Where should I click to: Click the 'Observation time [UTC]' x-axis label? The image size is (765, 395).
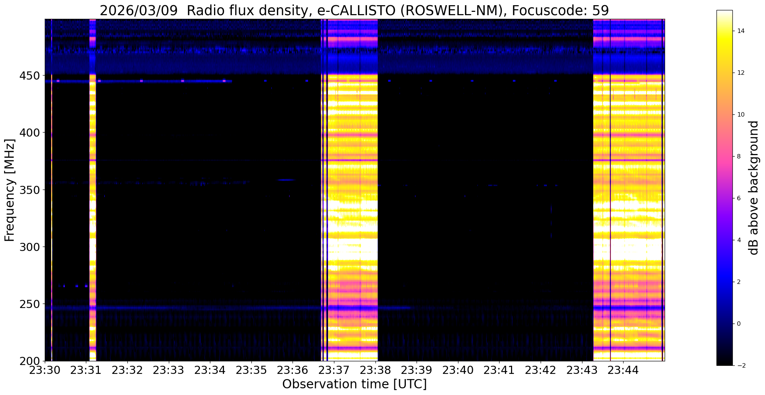(354, 384)
